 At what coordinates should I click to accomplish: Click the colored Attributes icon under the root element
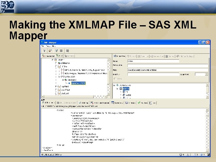[59, 63]
